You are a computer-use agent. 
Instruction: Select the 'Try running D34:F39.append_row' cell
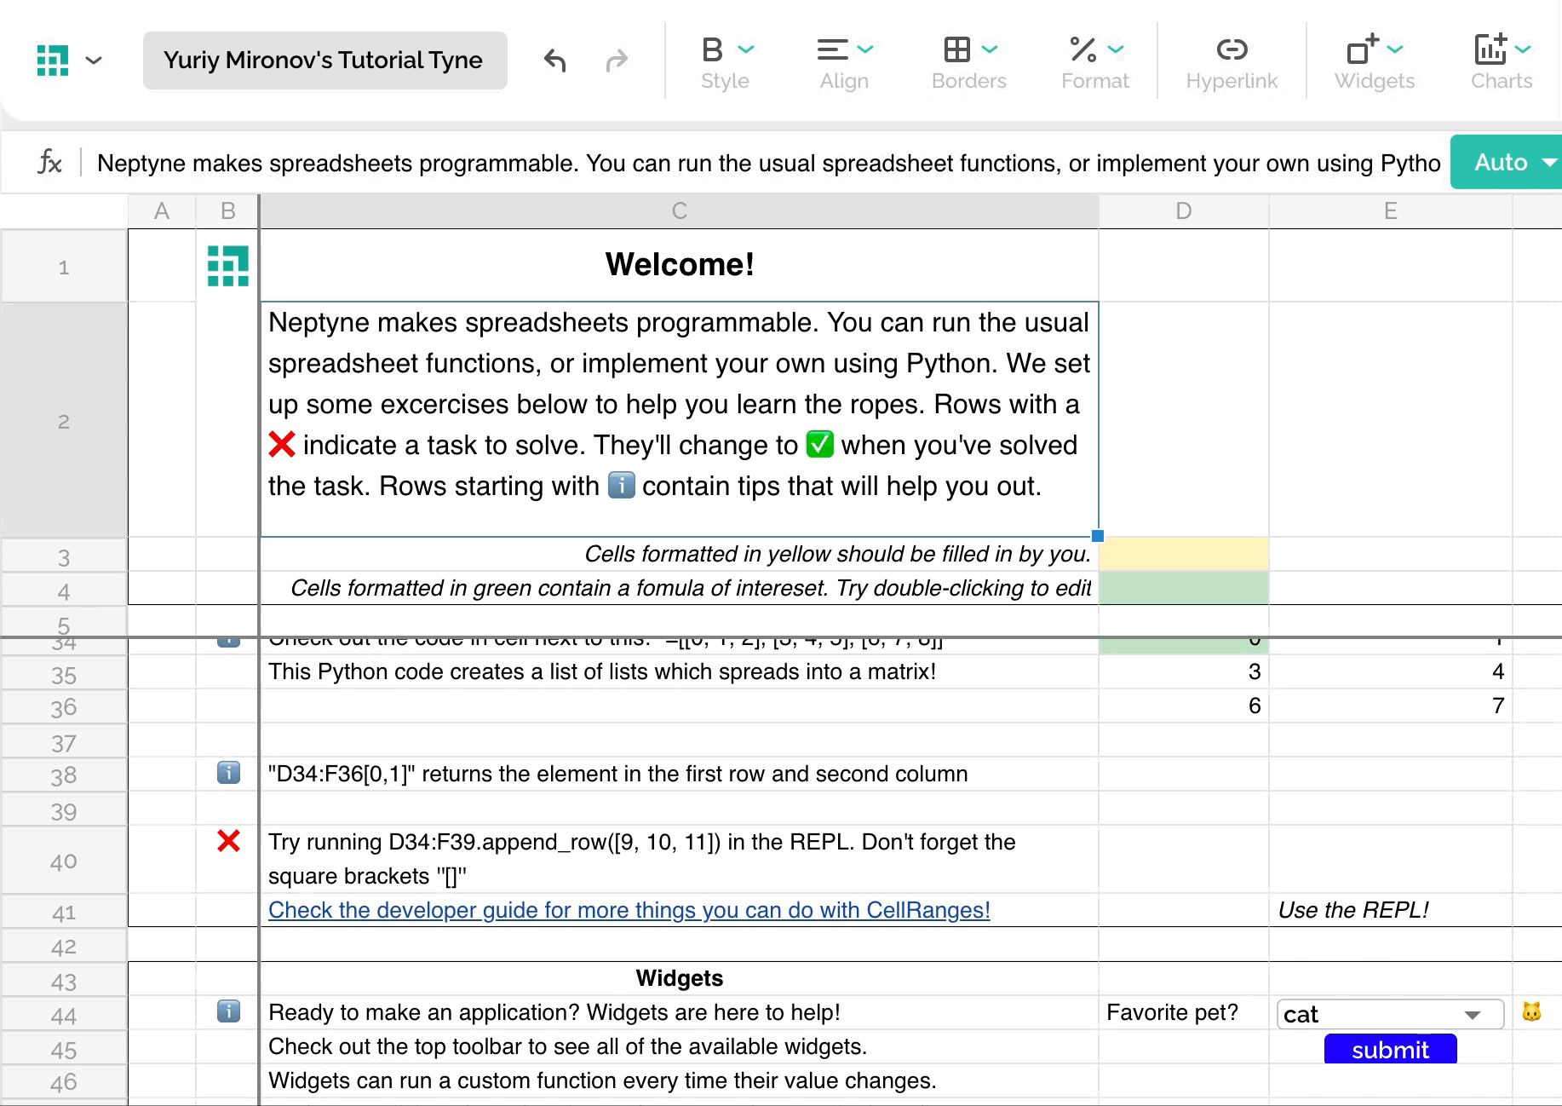(x=680, y=859)
